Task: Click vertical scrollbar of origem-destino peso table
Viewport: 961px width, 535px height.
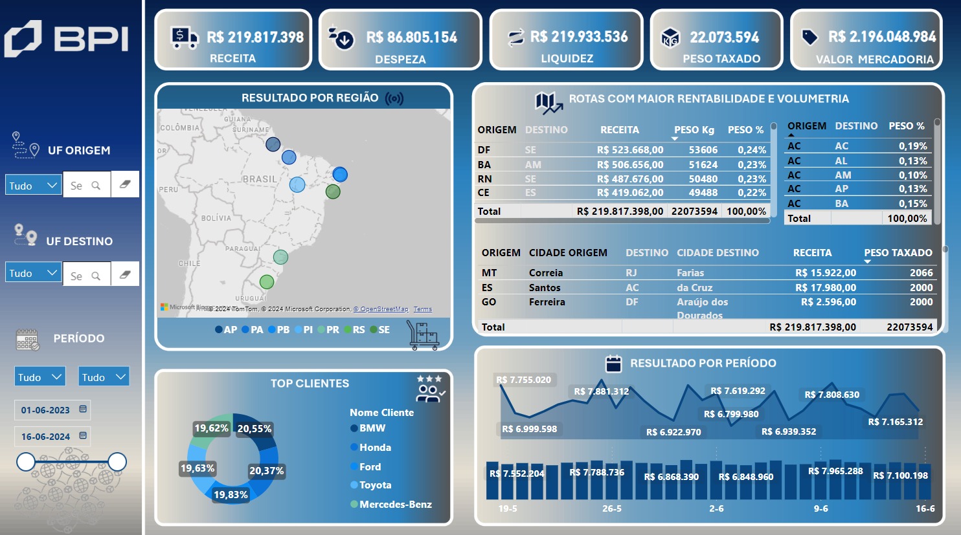Action: [937, 171]
